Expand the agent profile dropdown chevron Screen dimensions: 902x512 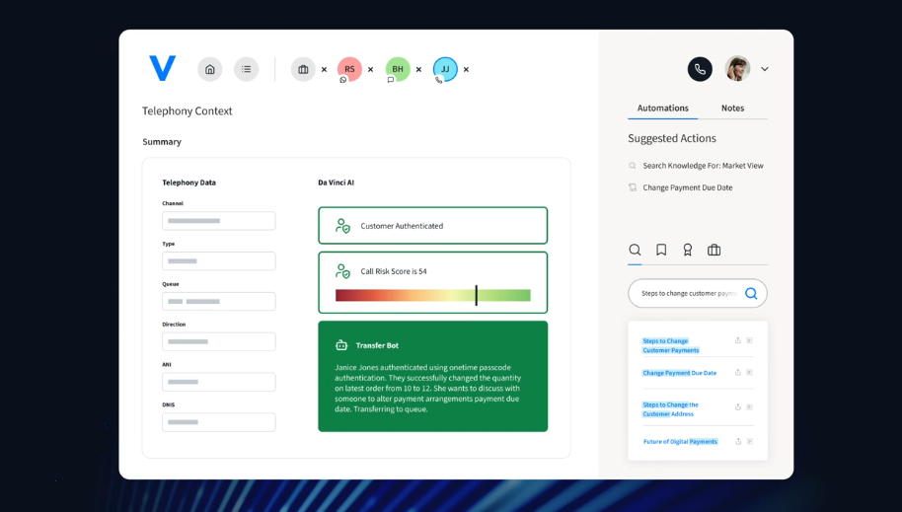coord(765,69)
